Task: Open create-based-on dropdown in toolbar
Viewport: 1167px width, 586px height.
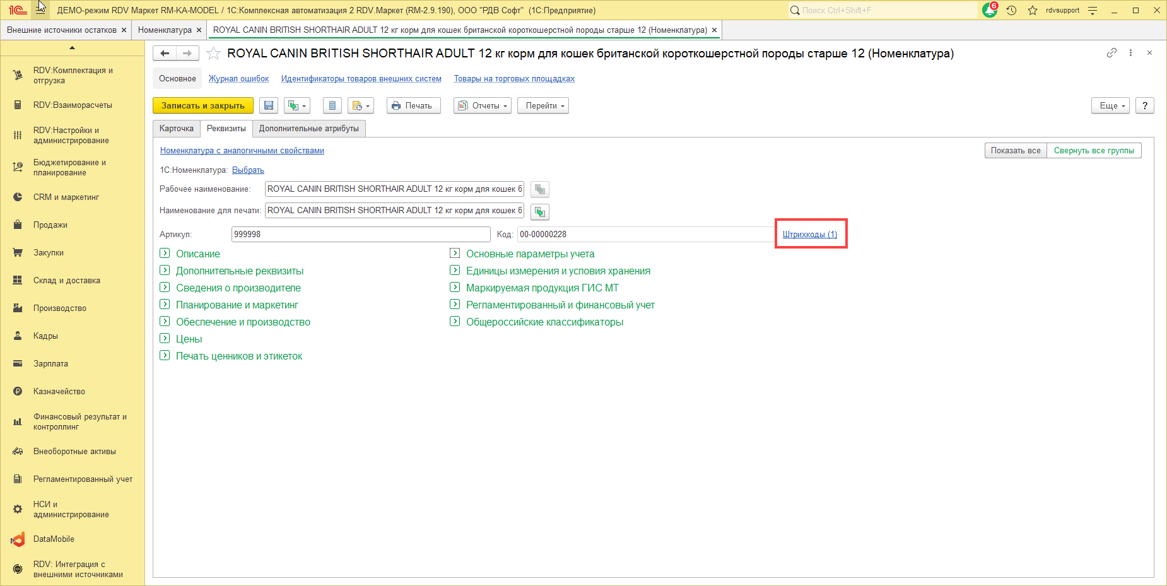Action: click(x=297, y=105)
